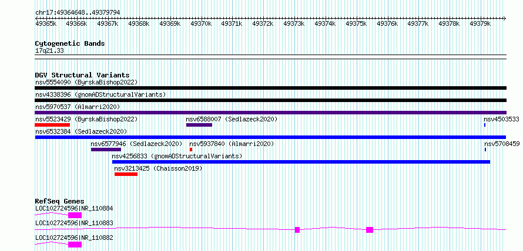Click the 49366k ruler position label
523x251 pixels.
tap(77, 23)
